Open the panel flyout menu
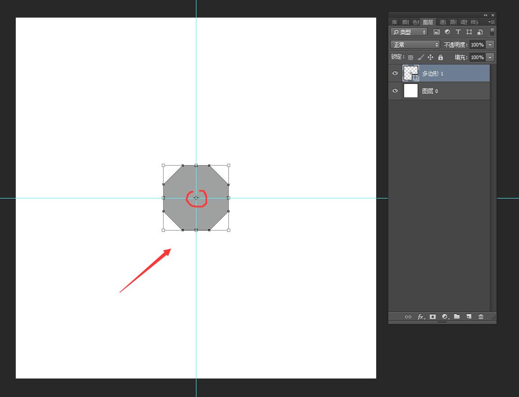519x397 pixels. click(492, 22)
